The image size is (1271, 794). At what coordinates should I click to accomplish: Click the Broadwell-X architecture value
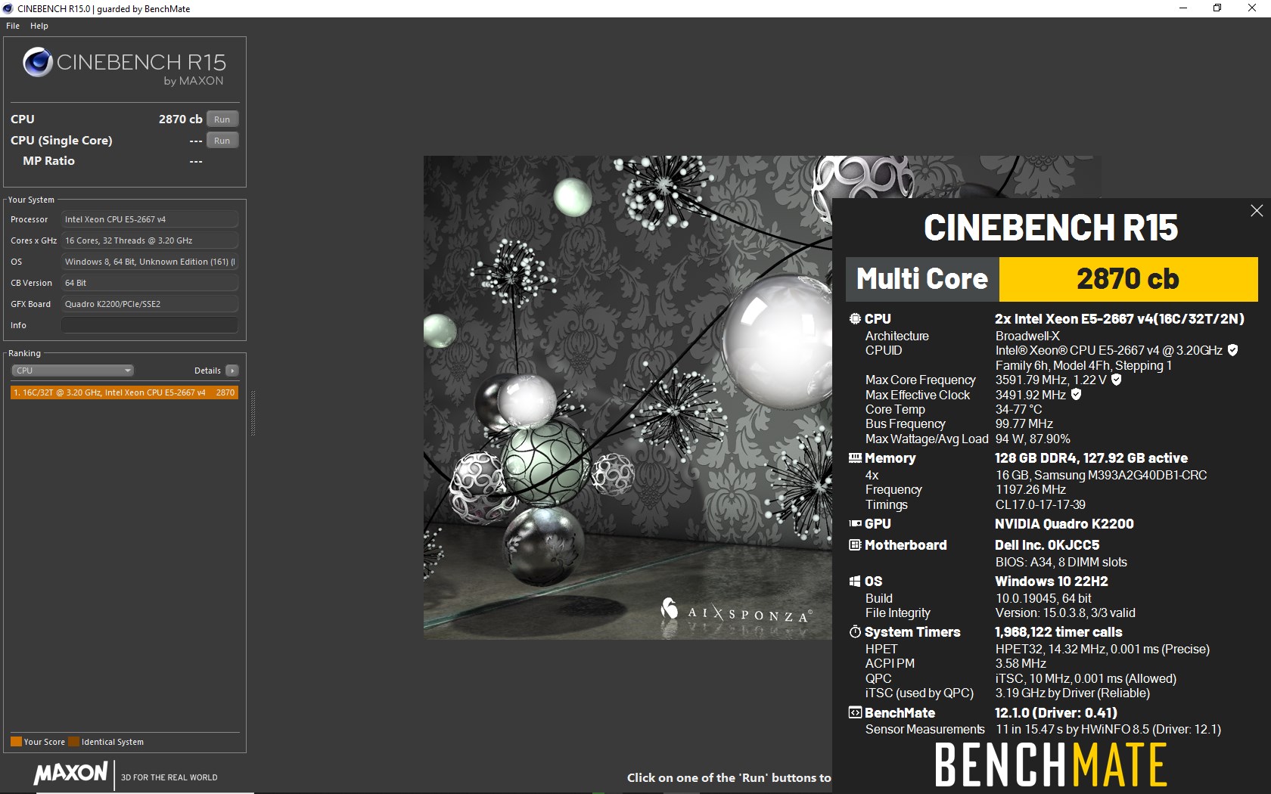[x=1027, y=336]
